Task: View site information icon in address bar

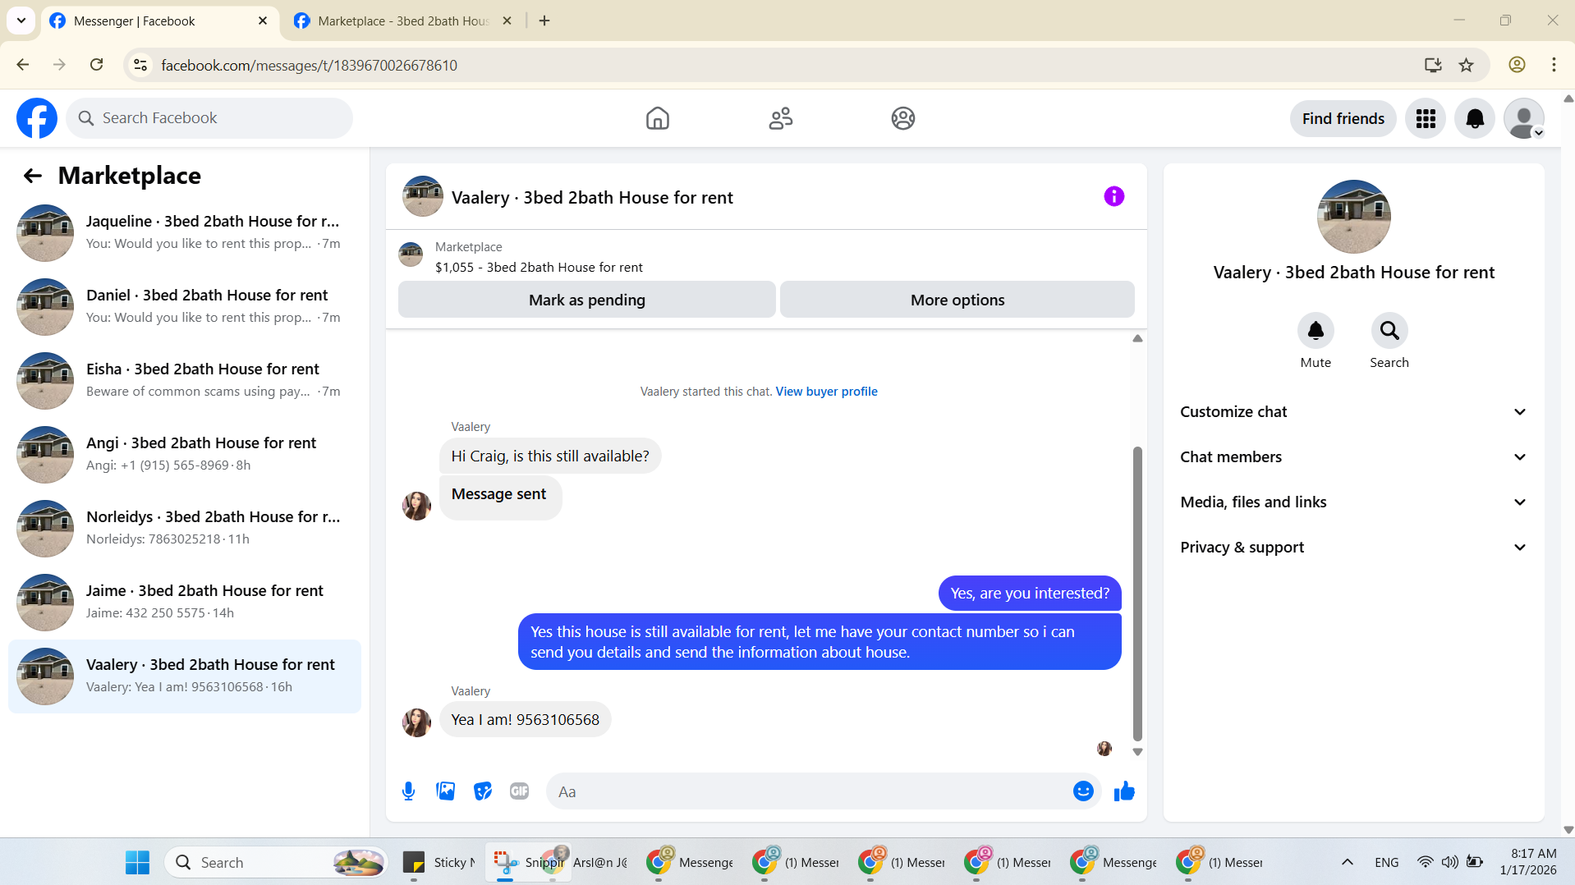Action: 140,65
